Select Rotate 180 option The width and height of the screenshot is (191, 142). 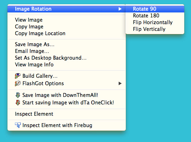coord(155,16)
